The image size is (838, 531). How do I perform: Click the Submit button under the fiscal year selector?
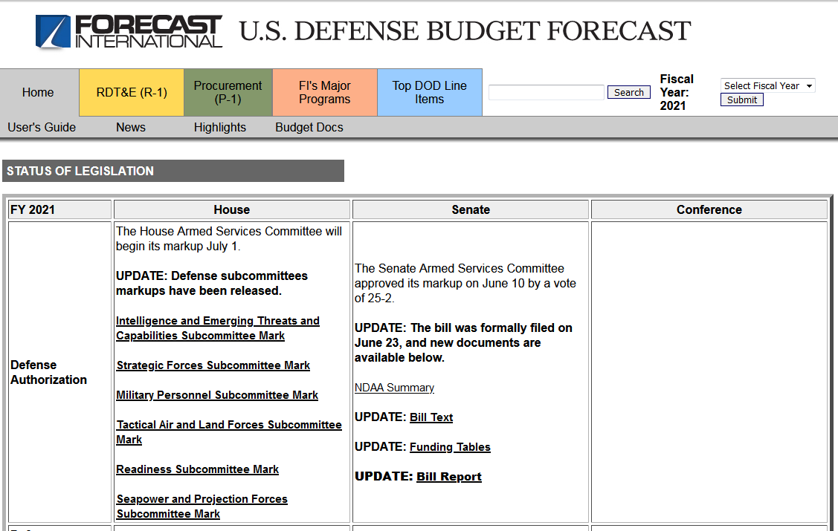741,99
